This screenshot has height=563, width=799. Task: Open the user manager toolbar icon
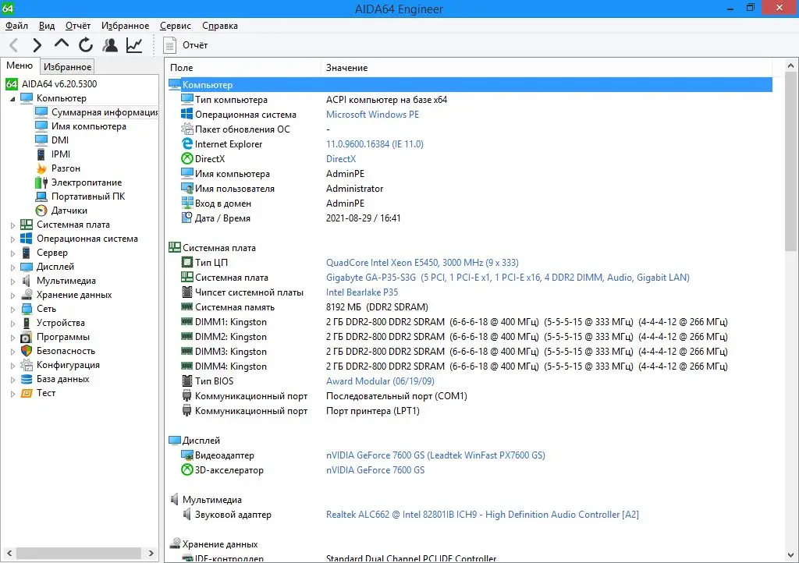coord(110,45)
